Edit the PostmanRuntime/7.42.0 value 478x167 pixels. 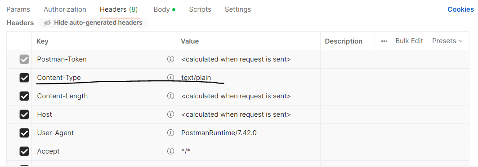click(x=248, y=133)
